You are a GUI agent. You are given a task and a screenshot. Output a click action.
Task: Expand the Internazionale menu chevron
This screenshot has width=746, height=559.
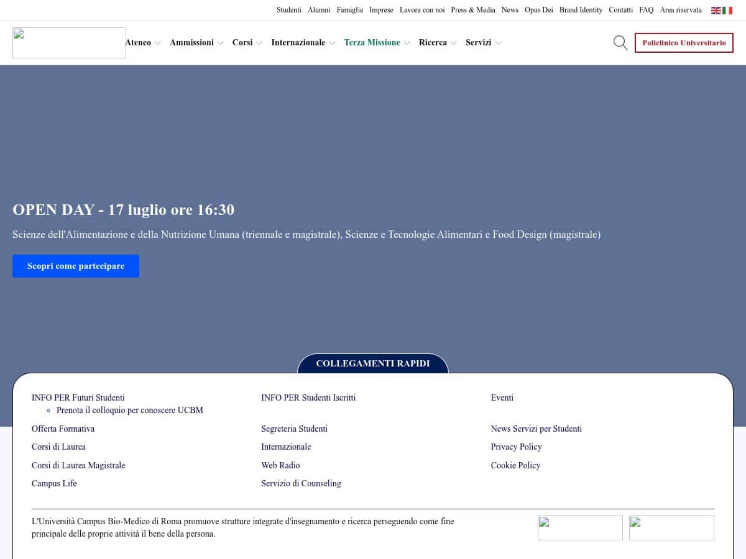(x=332, y=43)
